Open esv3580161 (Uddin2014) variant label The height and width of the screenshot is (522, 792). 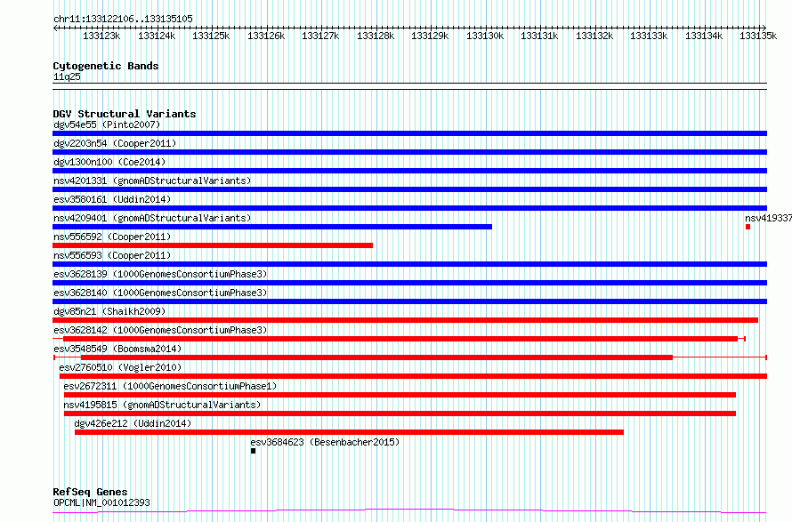tap(112, 199)
